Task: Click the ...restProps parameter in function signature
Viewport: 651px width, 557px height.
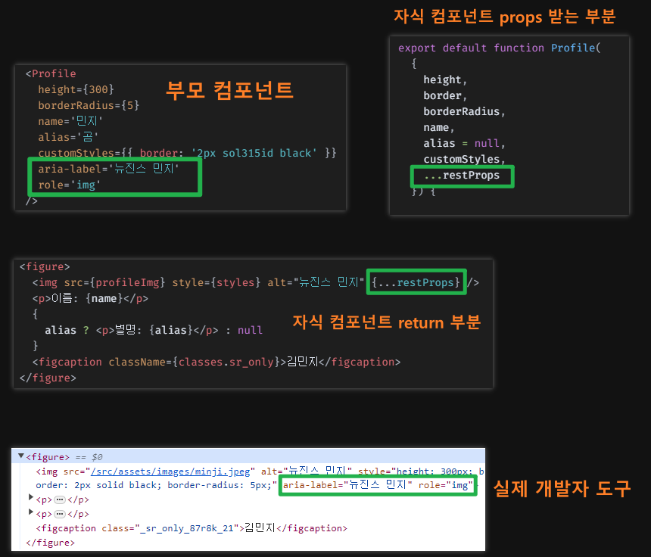Action: click(462, 175)
